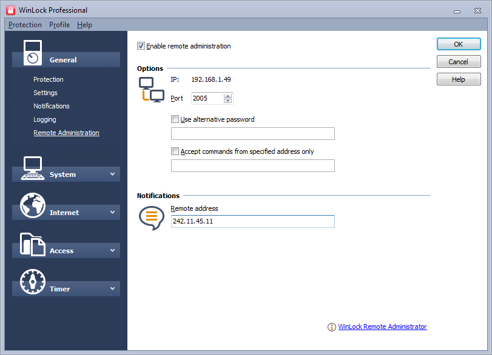Click the Port number field
The height and width of the screenshot is (355, 492).
[x=207, y=98]
